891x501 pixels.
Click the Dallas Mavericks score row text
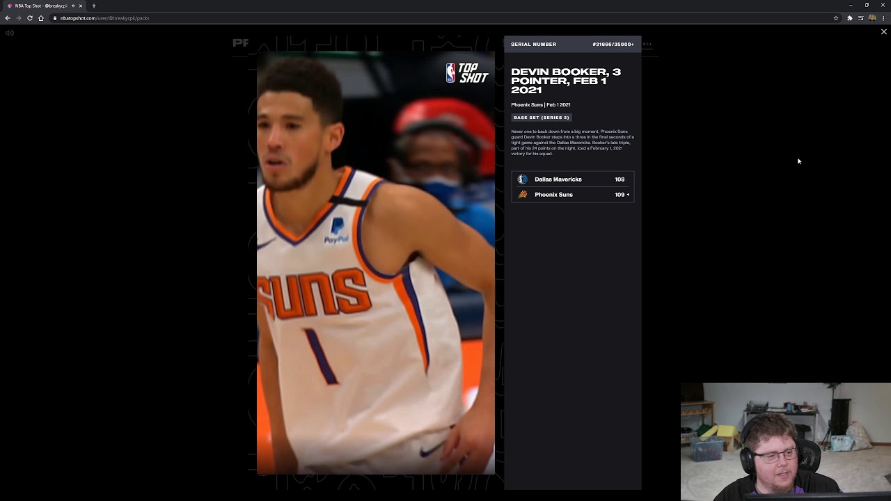[558, 180]
